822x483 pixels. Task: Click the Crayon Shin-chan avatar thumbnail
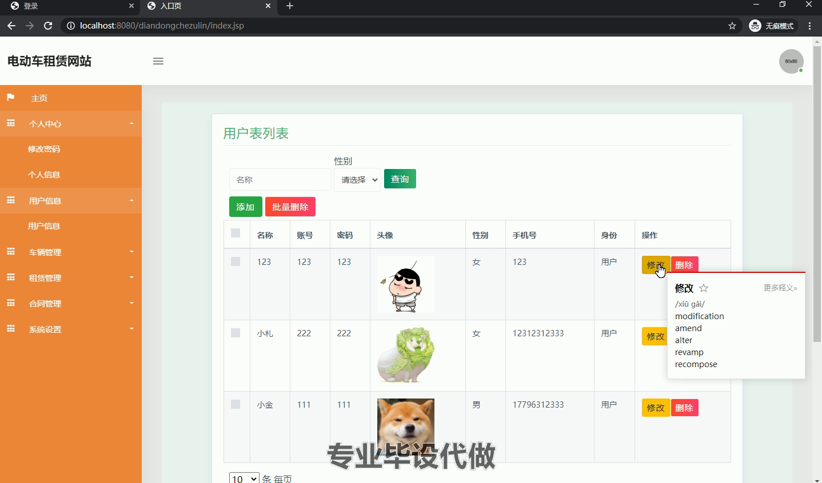406,284
